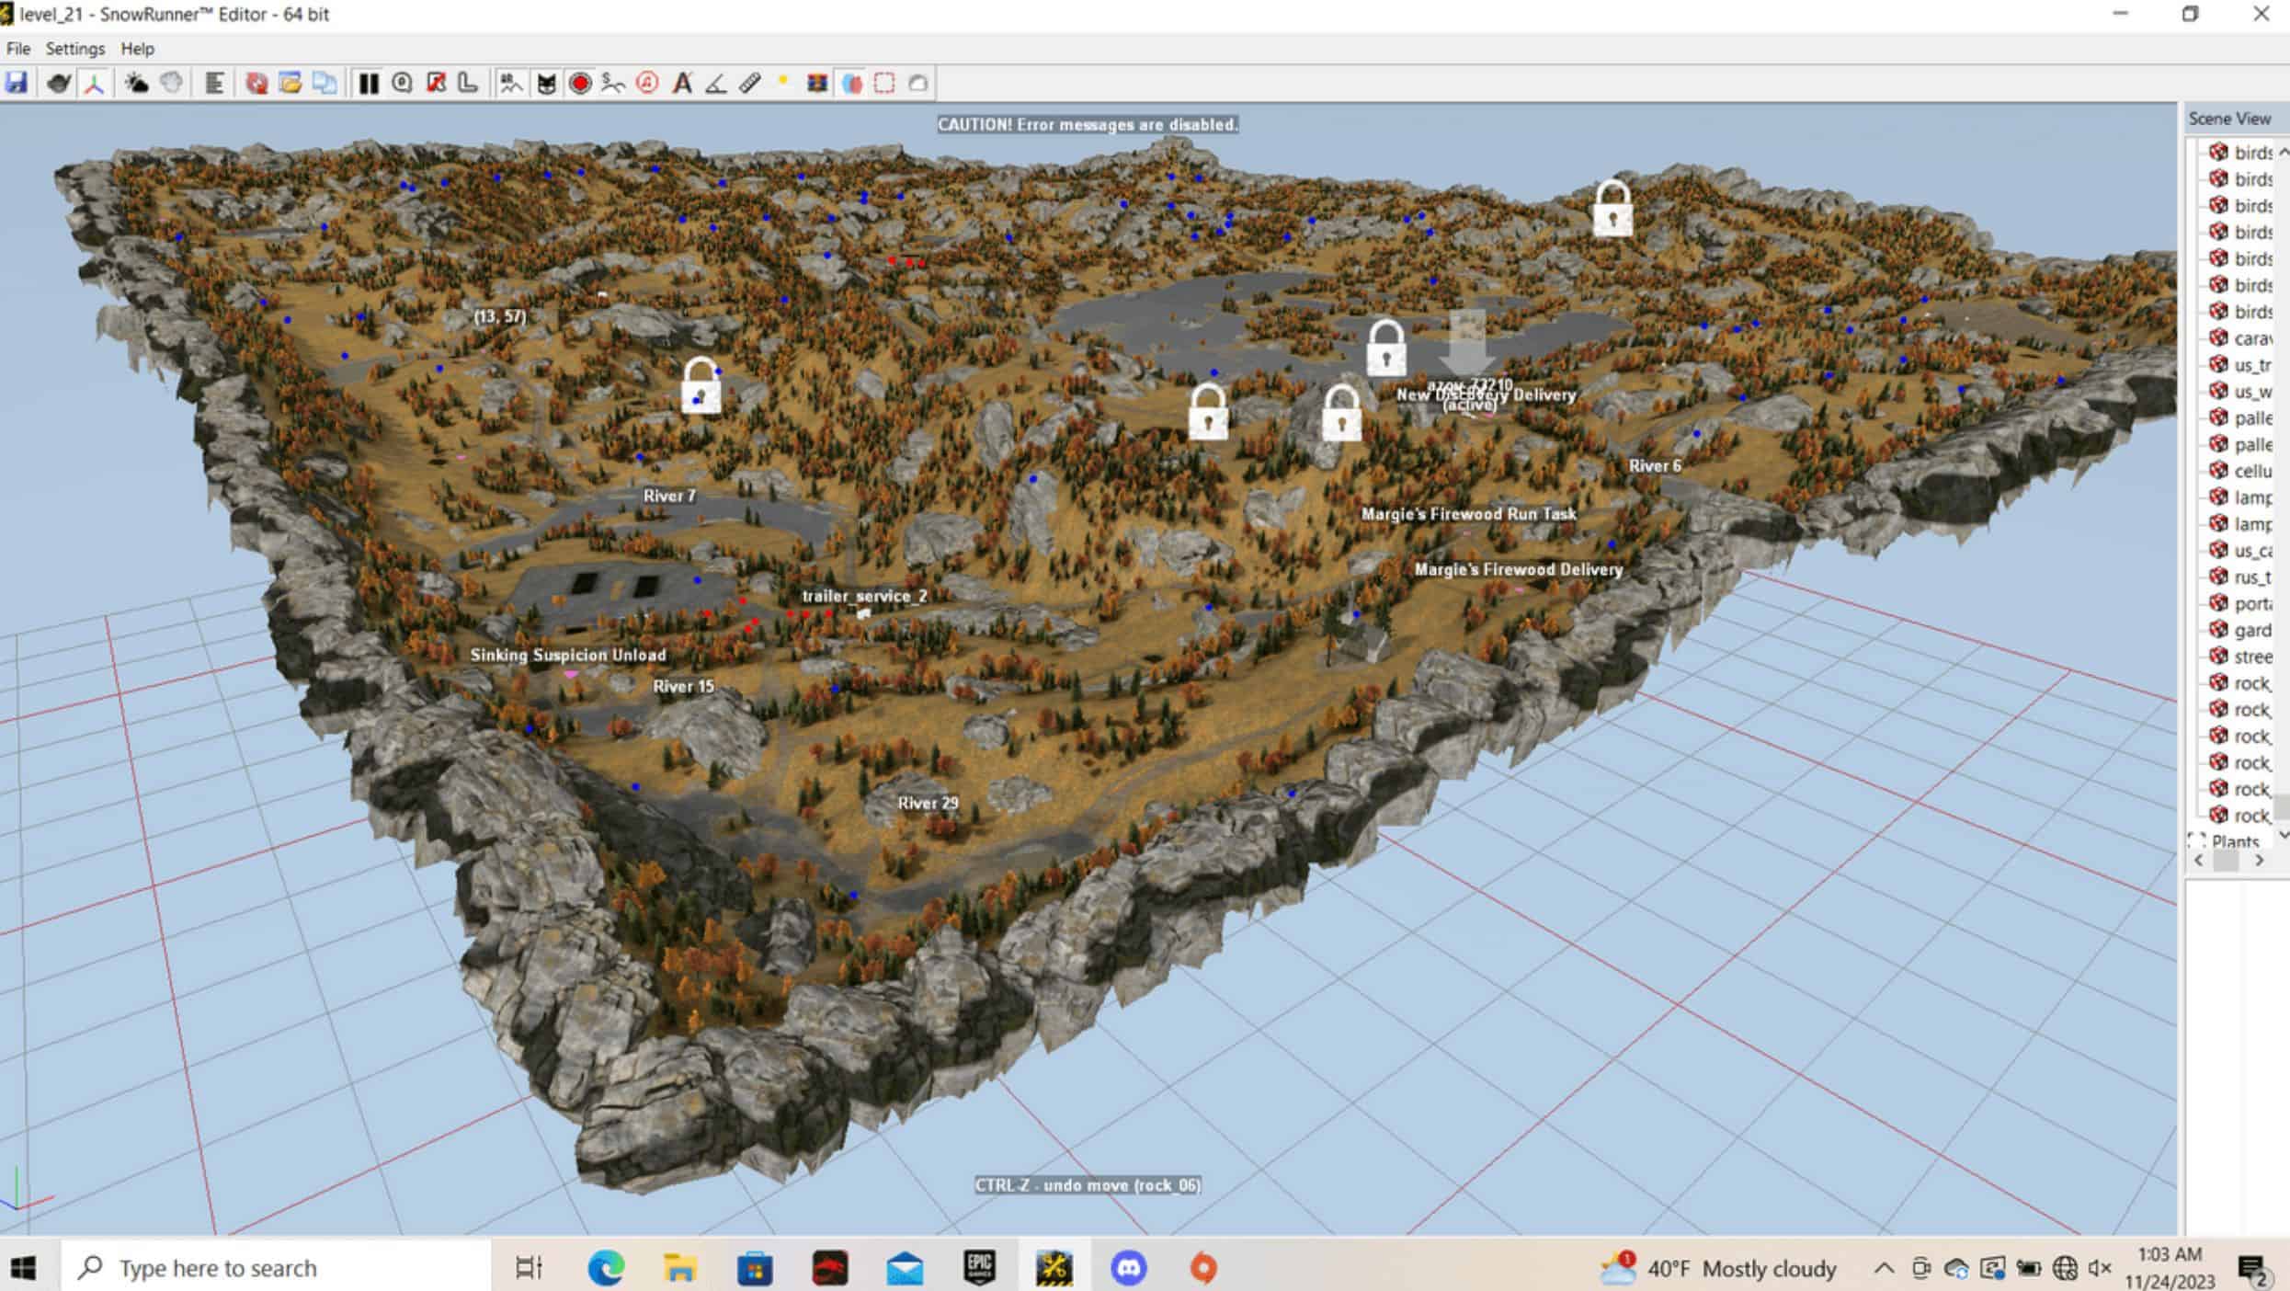
Task: Click the weather sun-and-cloud toolbar icon
Action: click(x=136, y=84)
